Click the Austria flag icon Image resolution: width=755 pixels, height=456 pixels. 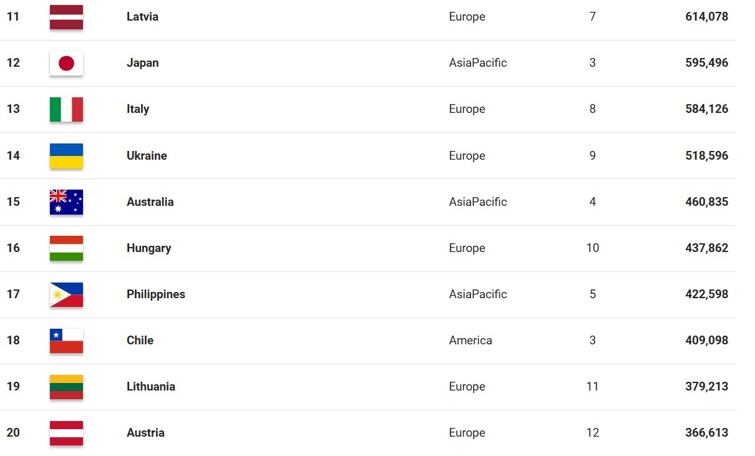(x=66, y=433)
